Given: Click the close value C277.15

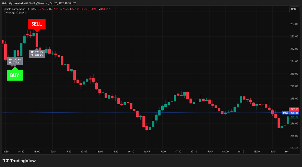Looking at the screenshot, I should [75, 9].
